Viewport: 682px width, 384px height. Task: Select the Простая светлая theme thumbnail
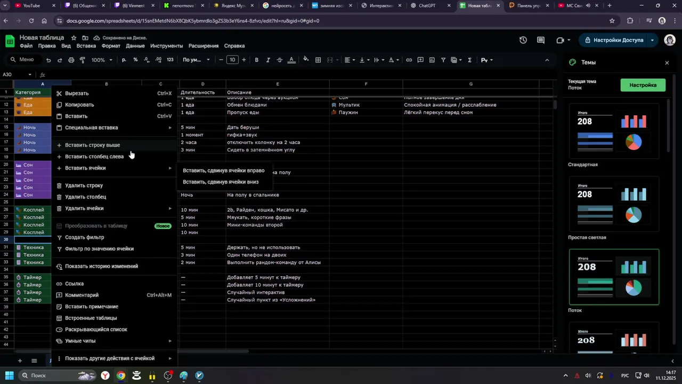[x=614, y=204]
